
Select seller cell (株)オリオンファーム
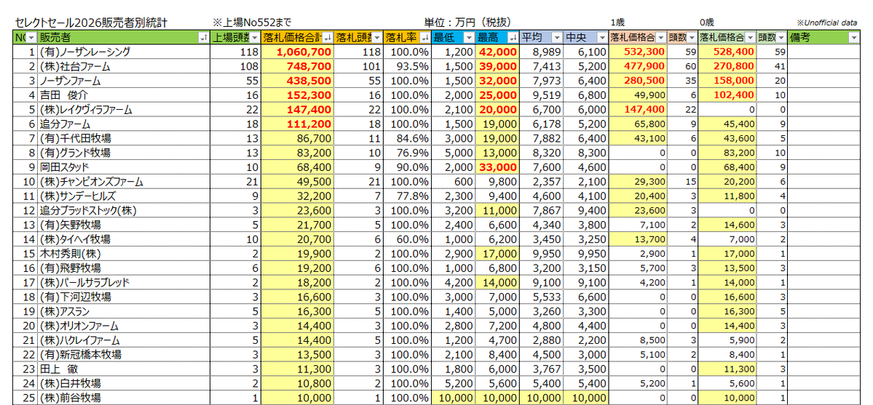pos(125,326)
